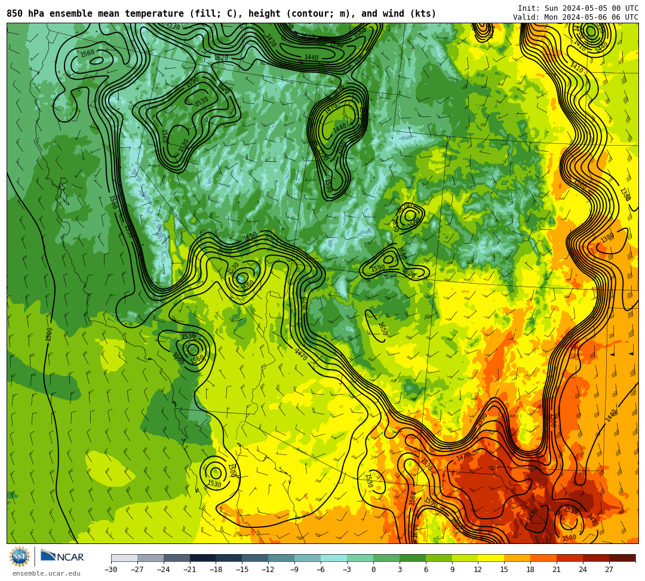Click the −30 colorbar tick label

point(111,570)
